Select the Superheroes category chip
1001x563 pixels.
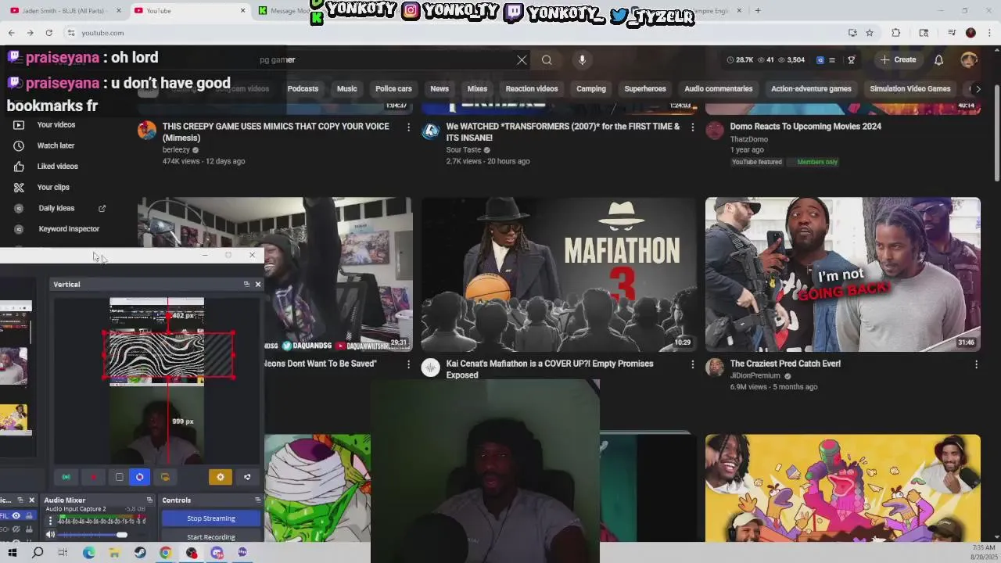[x=645, y=88]
